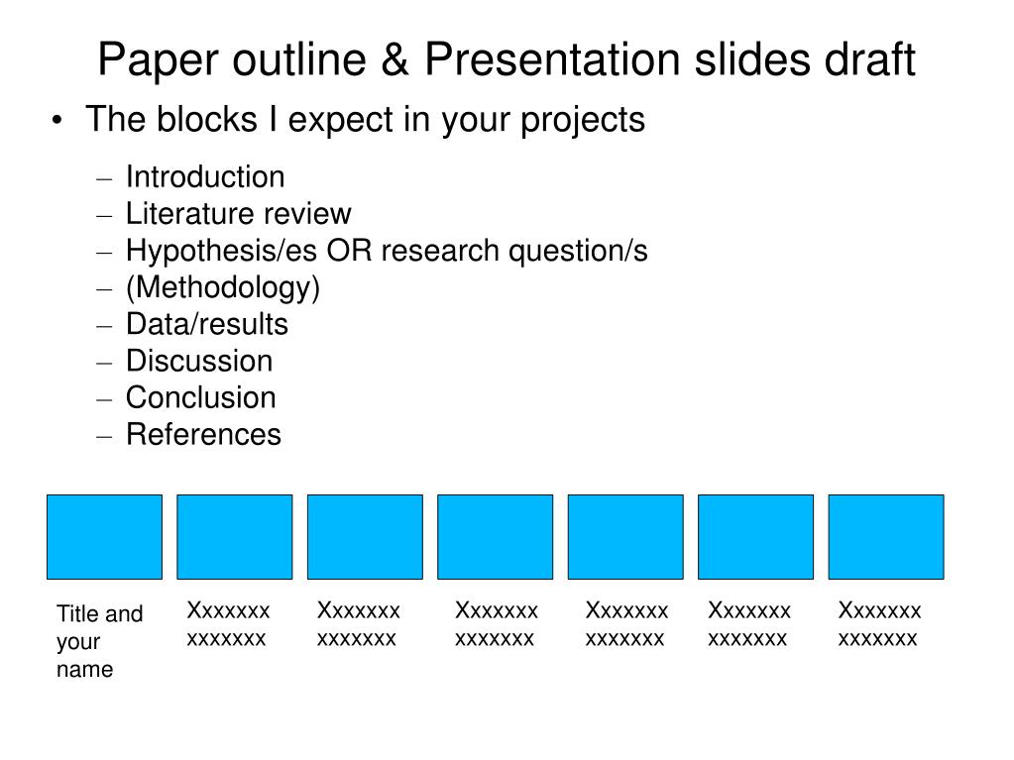Select the third blue box from the left
This screenshot has width=1014, height=760.
(x=365, y=537)
